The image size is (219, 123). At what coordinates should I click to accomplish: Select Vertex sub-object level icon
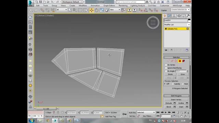168,61
